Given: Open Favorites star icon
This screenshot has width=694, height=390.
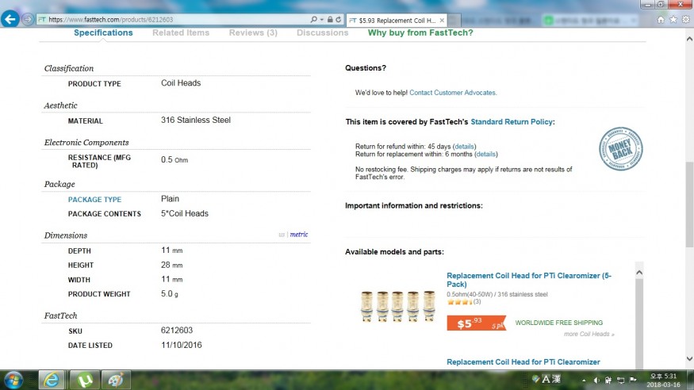Looking at the screenshot, I should tap(673, 20).
